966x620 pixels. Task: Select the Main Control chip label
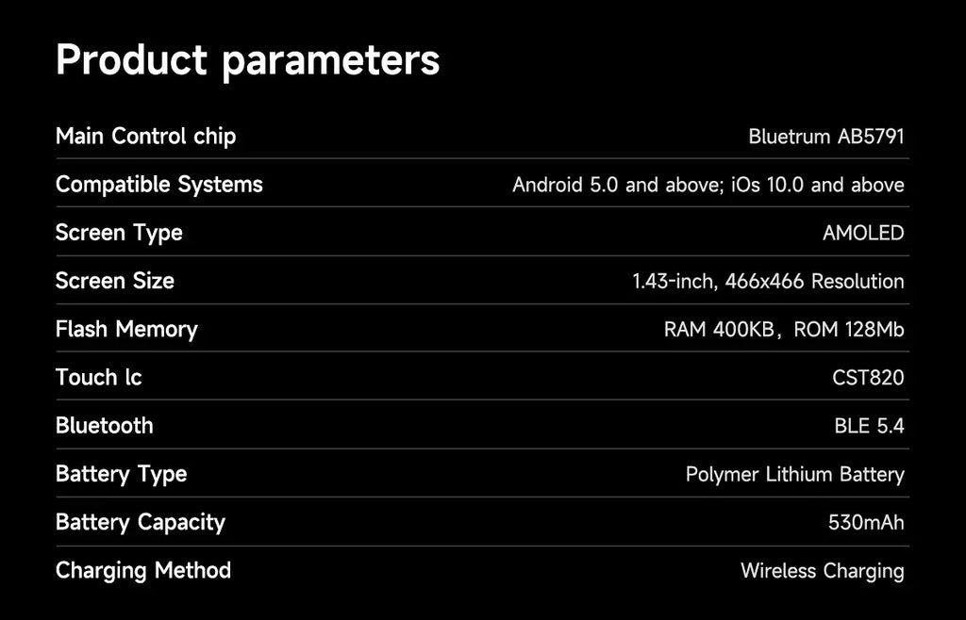click(146, 137)
